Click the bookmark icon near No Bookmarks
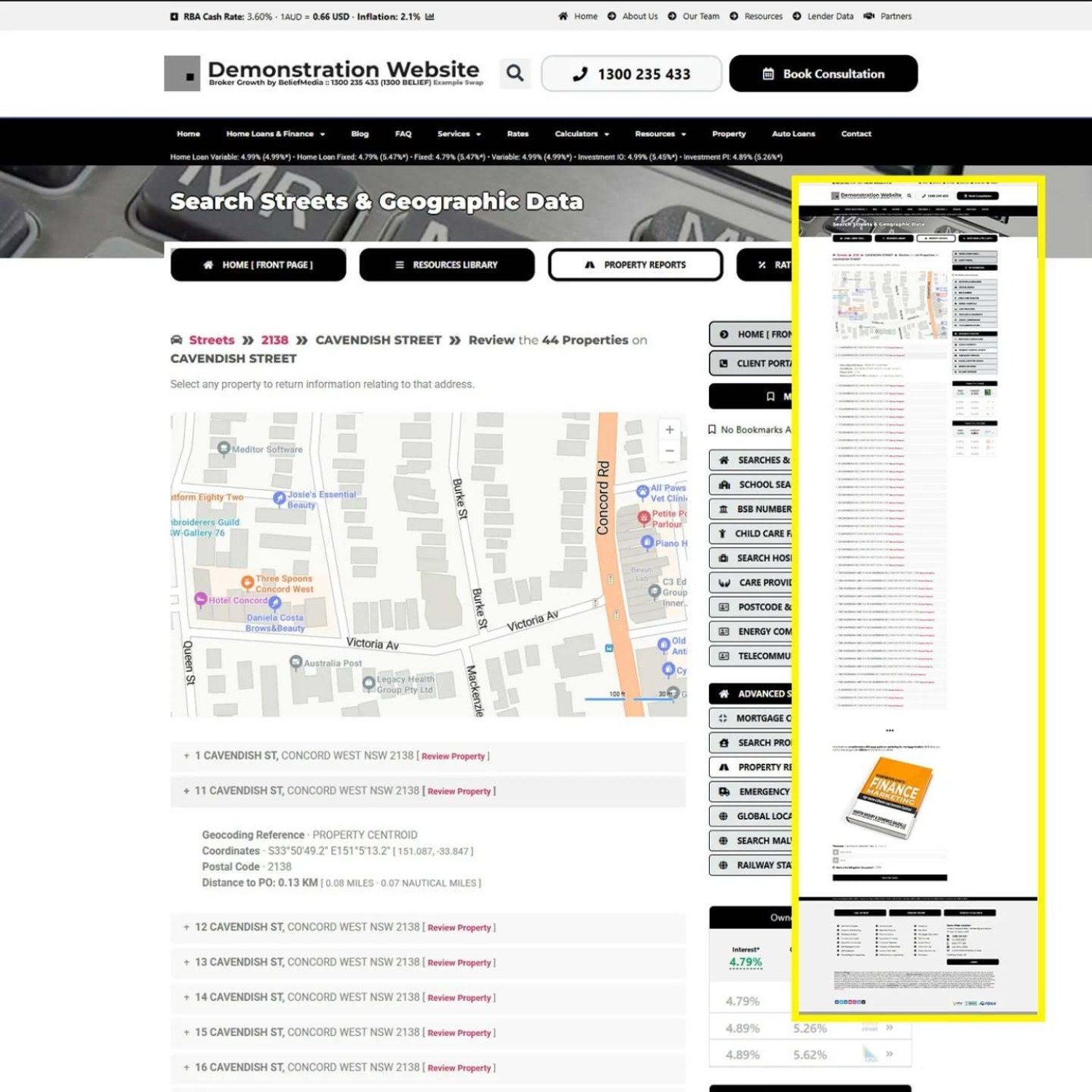 click(x=712, y=430)
